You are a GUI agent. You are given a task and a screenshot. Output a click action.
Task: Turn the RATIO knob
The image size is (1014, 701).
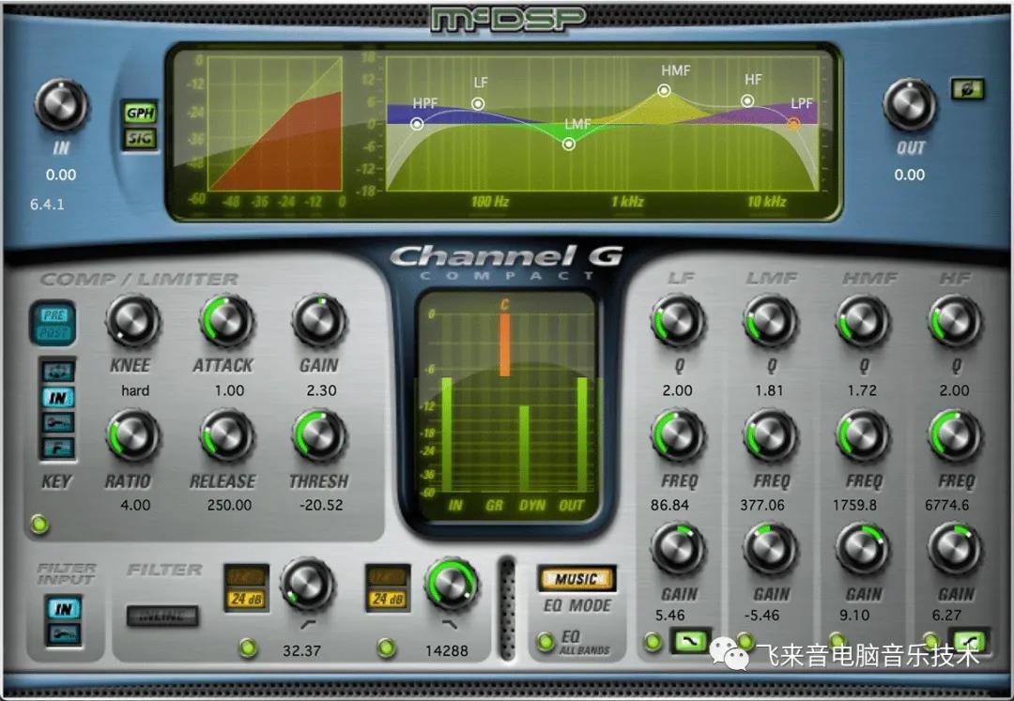(x=132, y=435)
